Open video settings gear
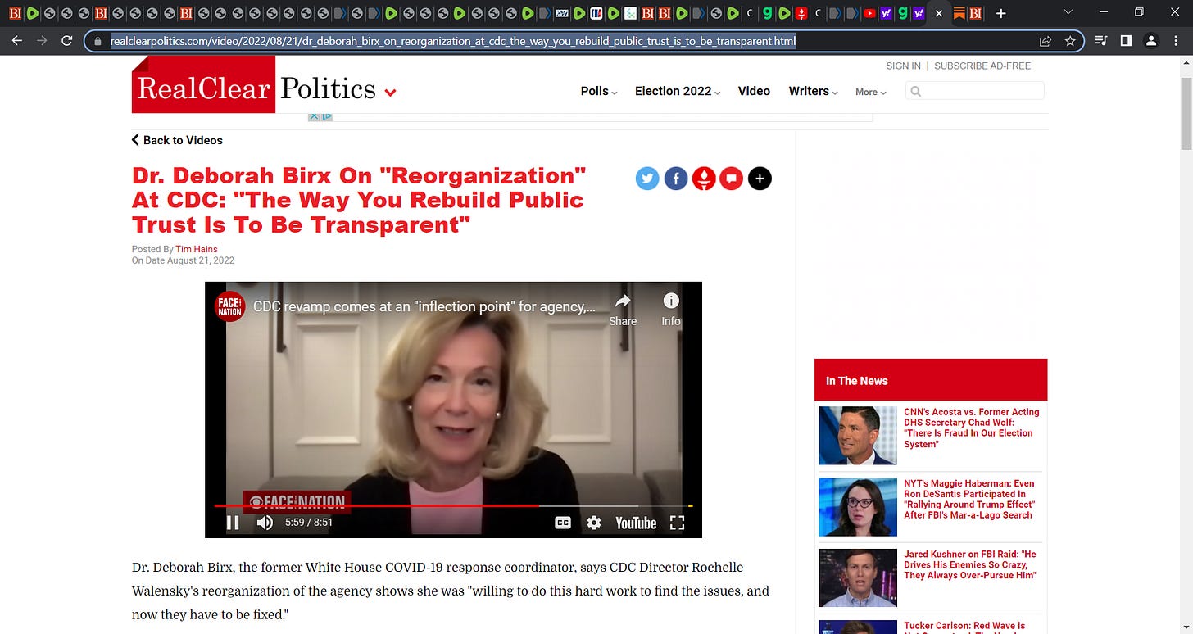Viewport: 1193px width, 634px height. (594, 523)
